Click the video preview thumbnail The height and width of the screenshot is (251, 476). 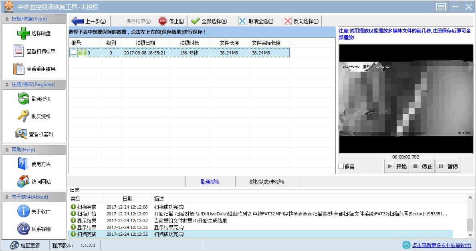pyautogui.click(x=406, y=99)
